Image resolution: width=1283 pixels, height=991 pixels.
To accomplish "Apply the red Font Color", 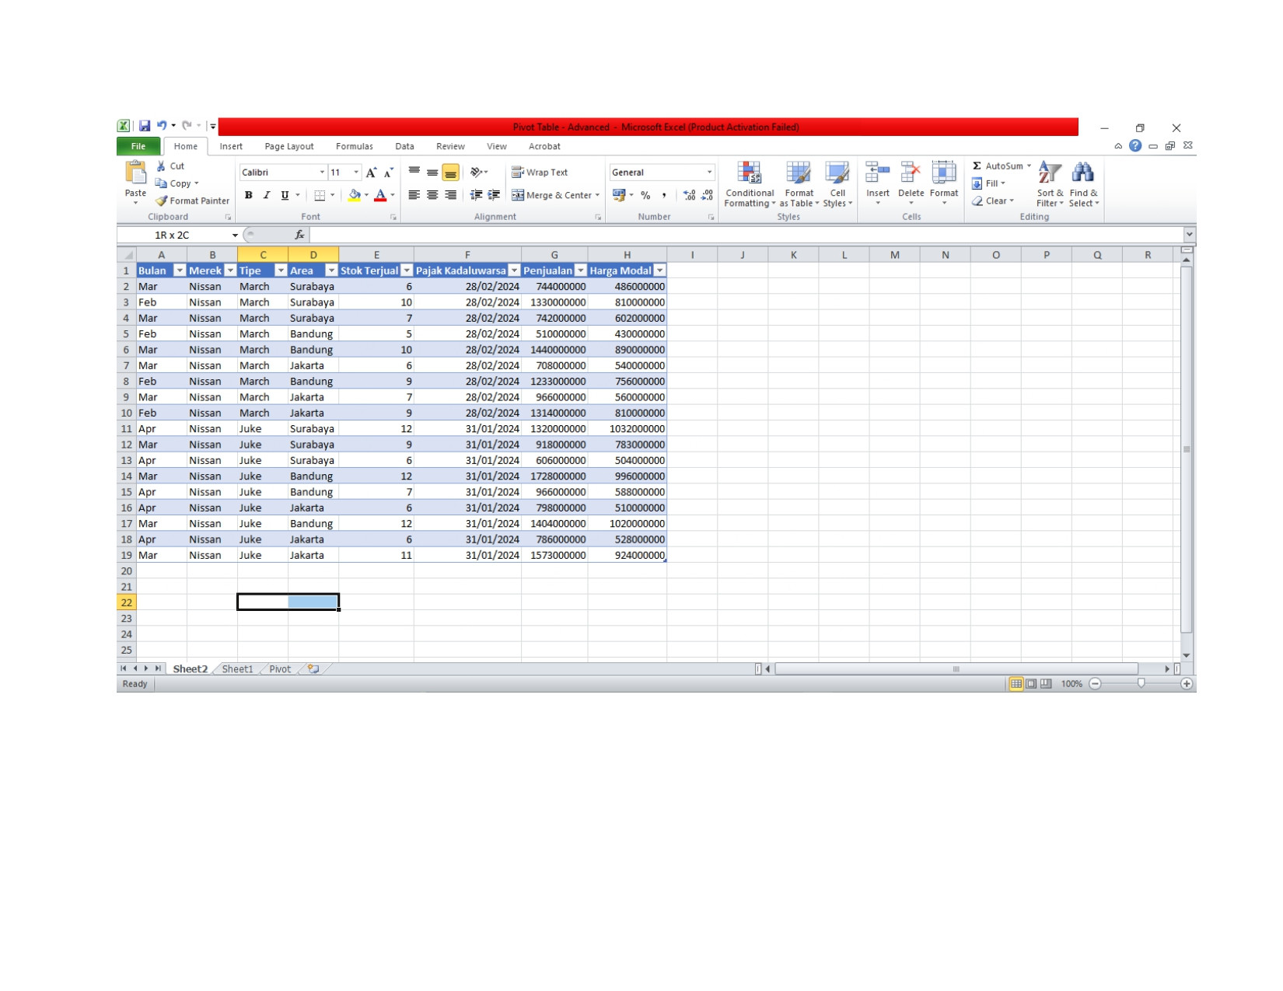I will (x=380, y=195).
